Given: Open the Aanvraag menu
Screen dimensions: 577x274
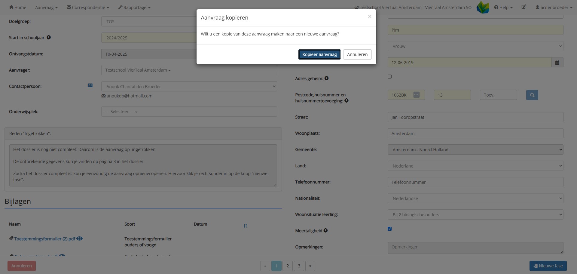Looking at the screenshot, I should pyautogui.click(x=46, y=7).
